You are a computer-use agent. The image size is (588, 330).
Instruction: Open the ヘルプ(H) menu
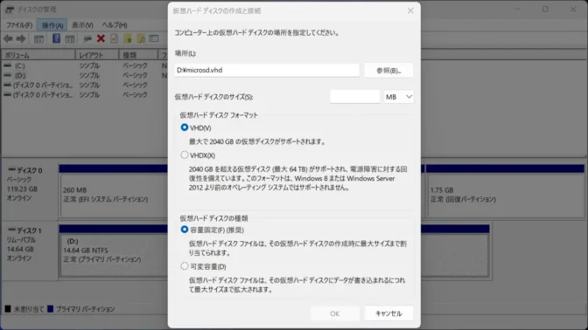(115, 25)
